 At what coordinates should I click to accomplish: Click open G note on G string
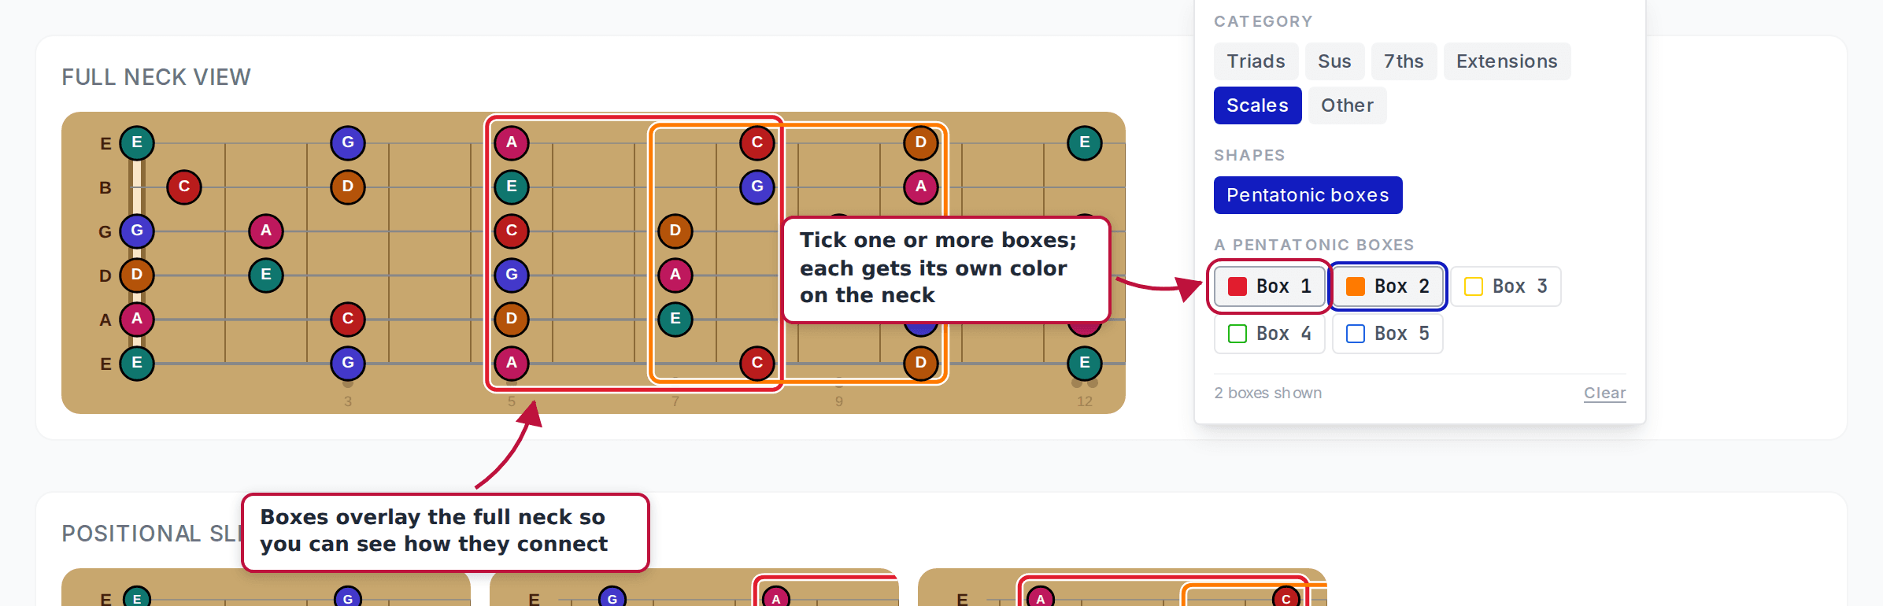pyautogui.click(x=137, y=231)
